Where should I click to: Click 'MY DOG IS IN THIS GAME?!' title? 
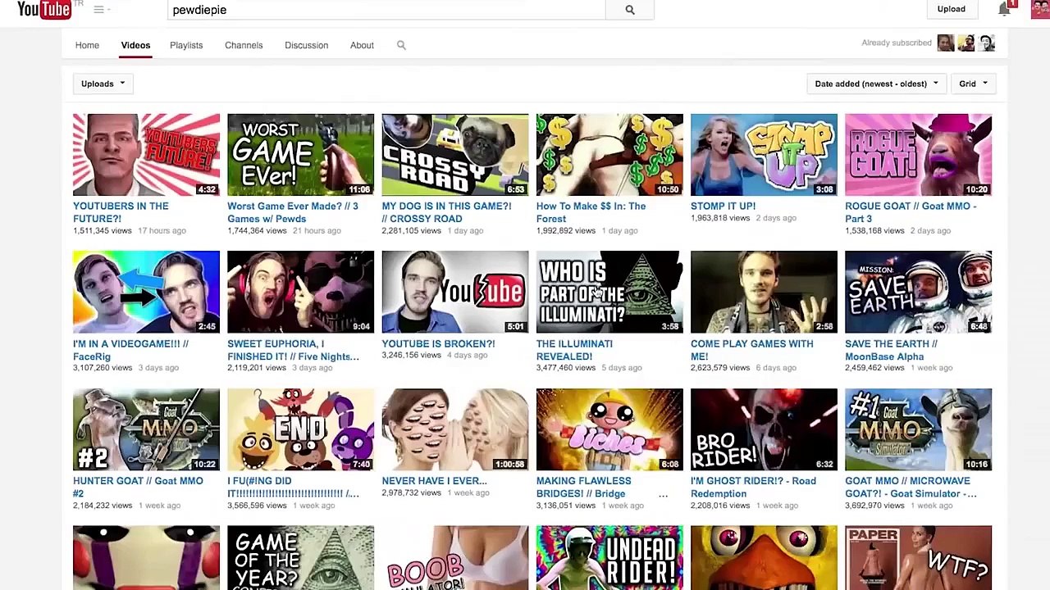[446, 212]
